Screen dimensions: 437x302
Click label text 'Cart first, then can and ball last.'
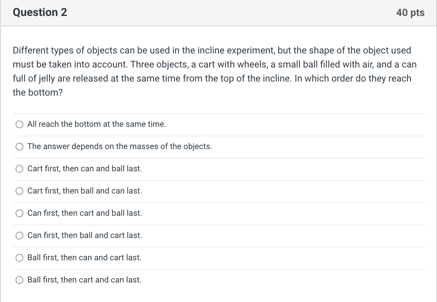tap(84, 169)
